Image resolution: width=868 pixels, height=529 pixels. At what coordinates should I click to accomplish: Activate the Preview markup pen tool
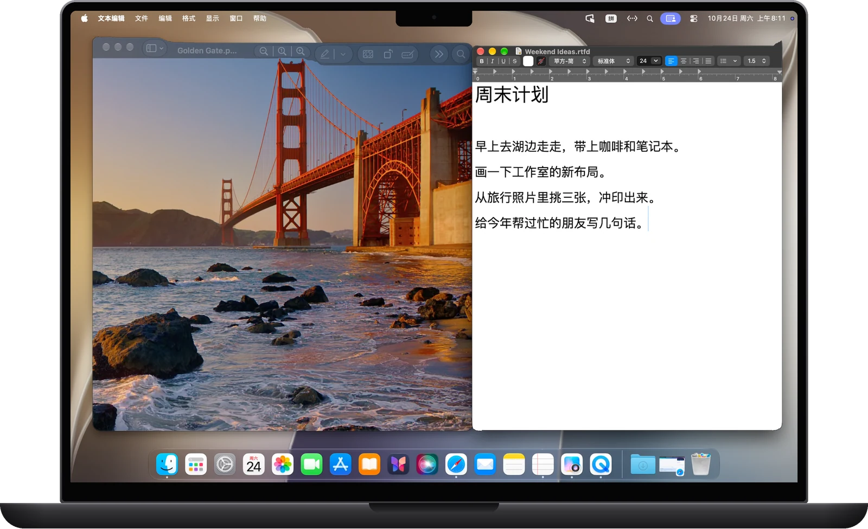click(325, 54)
